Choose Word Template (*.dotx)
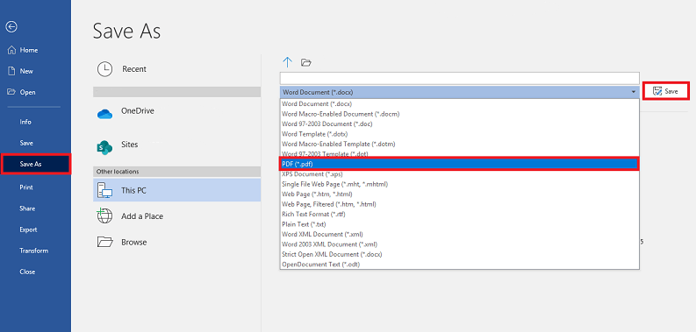This screenshot has width=696, height=332. click(x=459, y=134)
